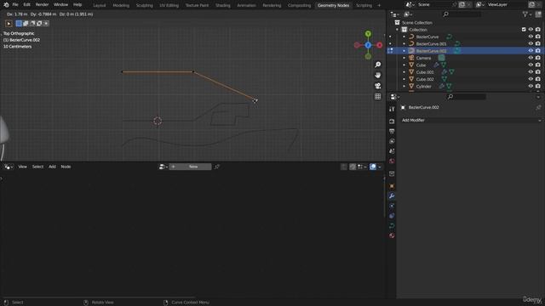Browse node groups dropdown beside New
The width and height of the screenshot is (545, 306).
pos(163,167)
